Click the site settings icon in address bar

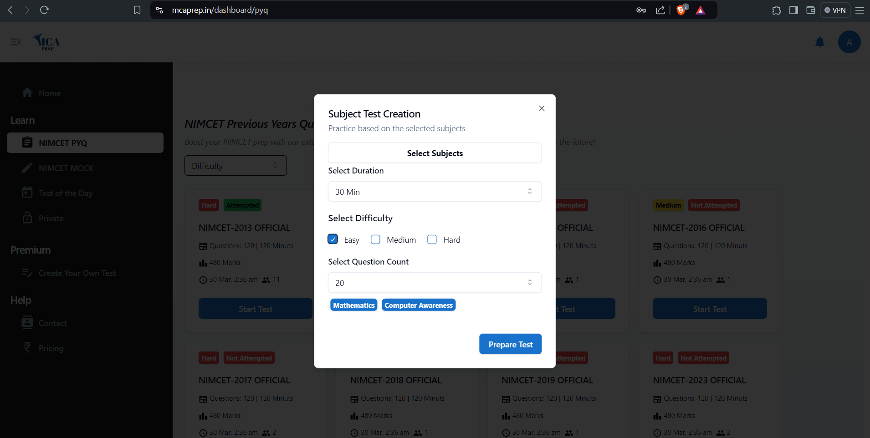[159, 10]
